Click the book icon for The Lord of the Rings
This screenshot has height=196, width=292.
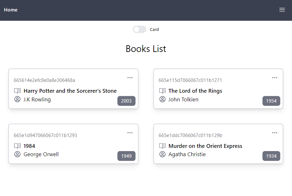162,91
